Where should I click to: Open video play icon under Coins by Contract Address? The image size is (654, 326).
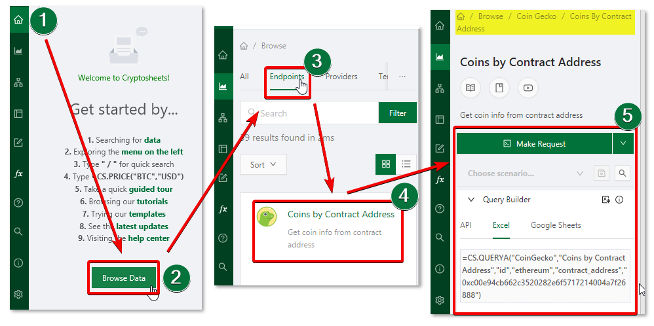coord(528,88)
